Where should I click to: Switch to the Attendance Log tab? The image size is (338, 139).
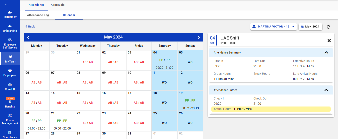coord(38,15)
